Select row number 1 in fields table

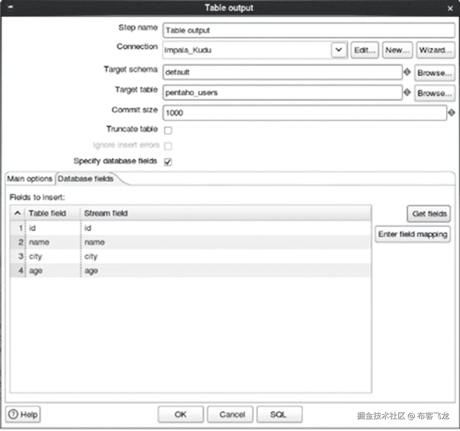(x=18, y=228)
